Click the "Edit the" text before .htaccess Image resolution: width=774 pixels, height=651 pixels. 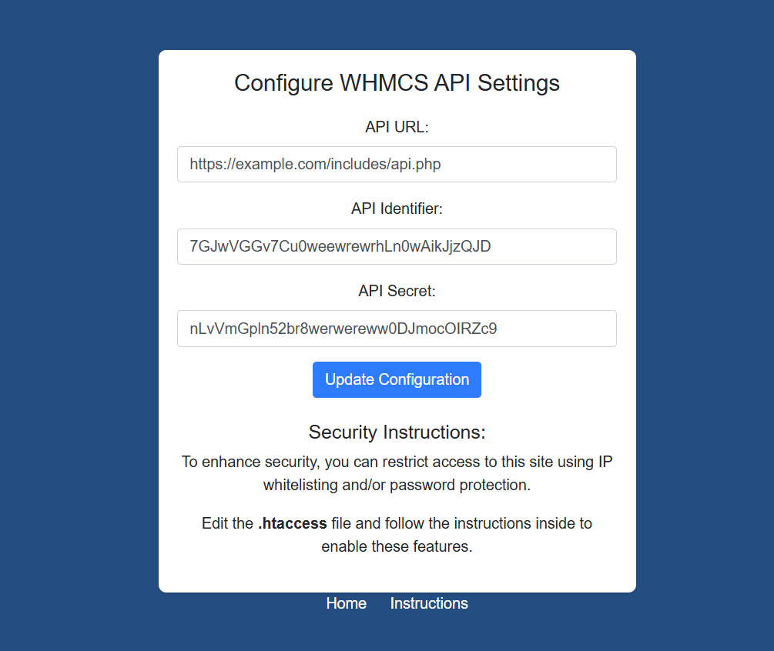(227, 524)
